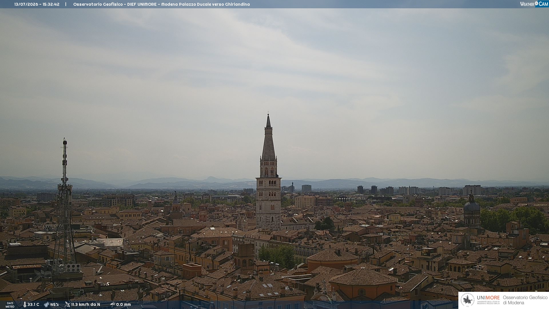Click the 45% humidity reading
The height and width of the screenshot is (309, 549).
tap(55, 304)
